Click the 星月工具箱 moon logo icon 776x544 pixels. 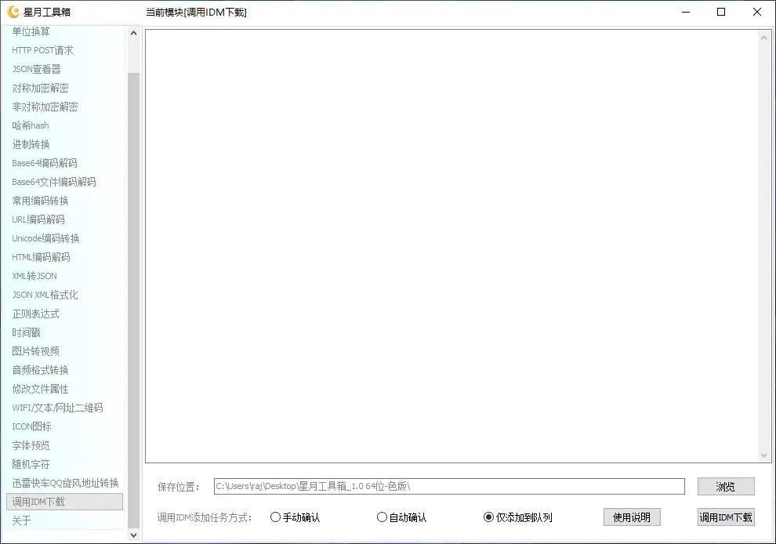click(x=13, y=12)
